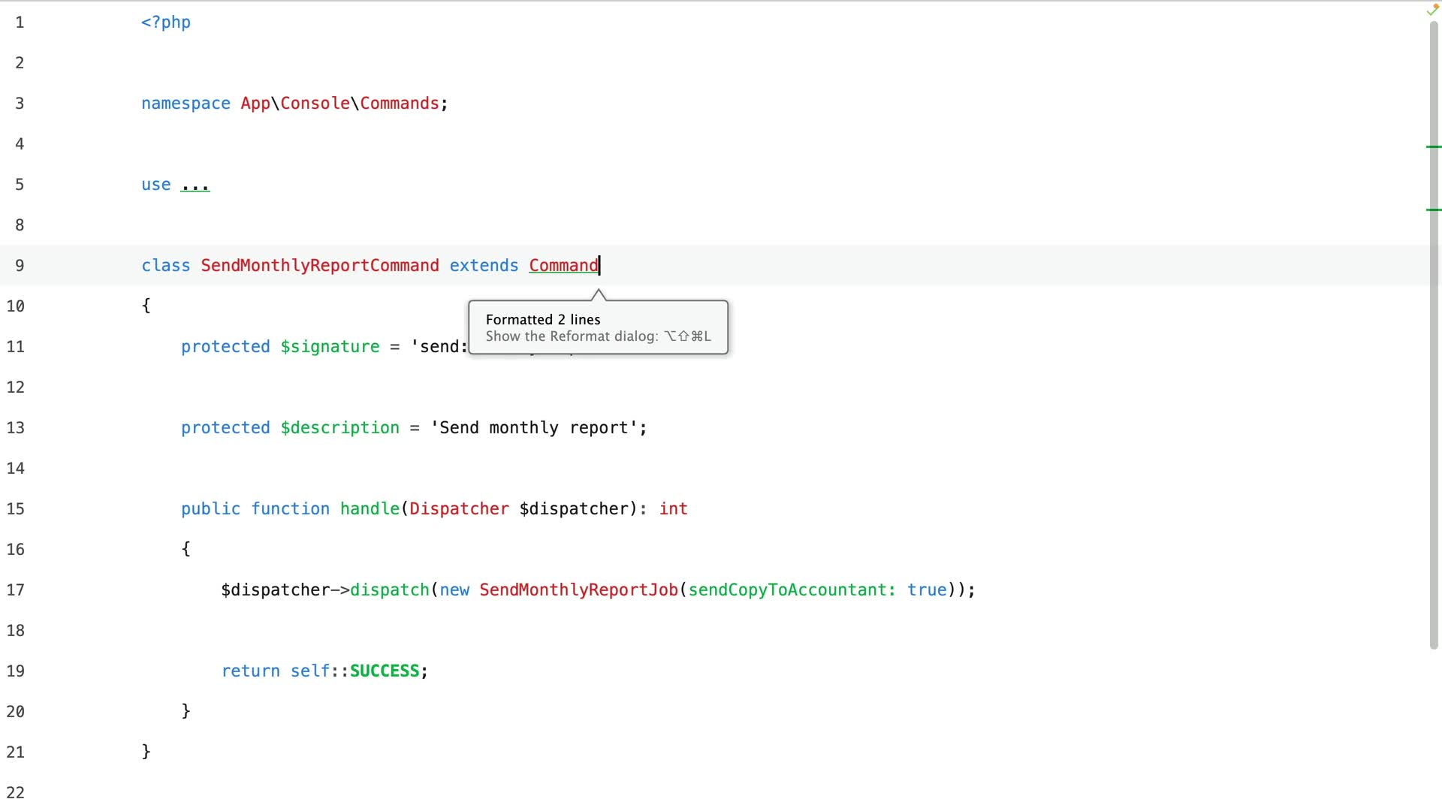Click the sendCopyToAccountant named argument
Screen dimensions: 1442x811
[787, 590]
